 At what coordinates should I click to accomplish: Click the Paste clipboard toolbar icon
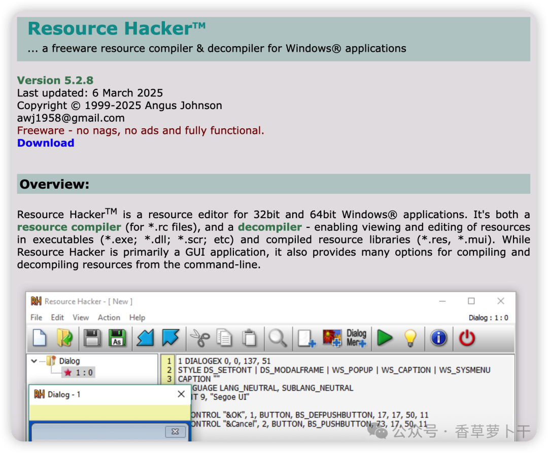point(249,338)
